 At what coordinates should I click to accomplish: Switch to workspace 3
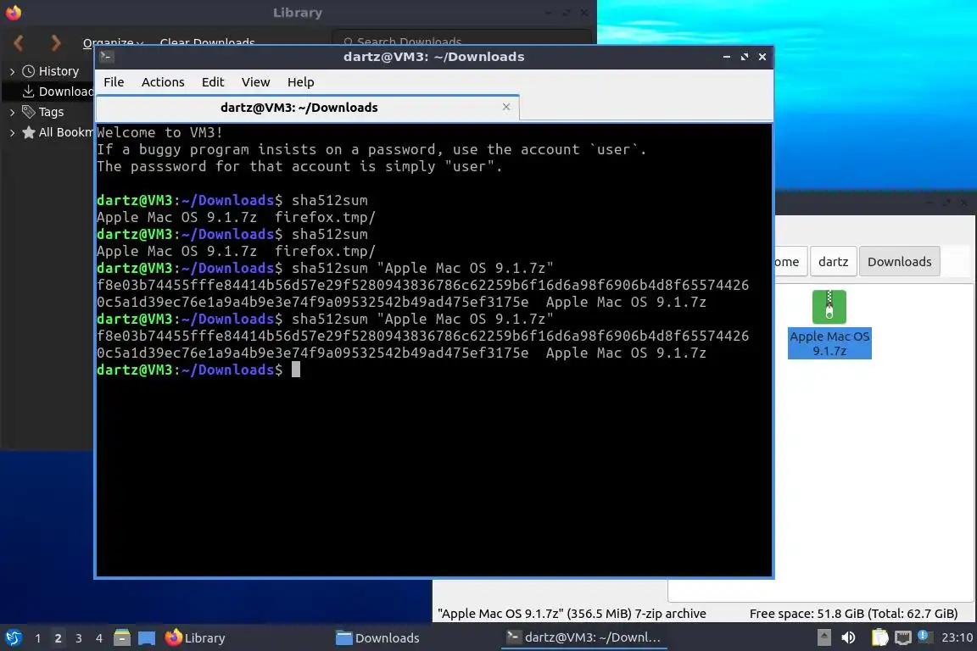coord(79,638)
